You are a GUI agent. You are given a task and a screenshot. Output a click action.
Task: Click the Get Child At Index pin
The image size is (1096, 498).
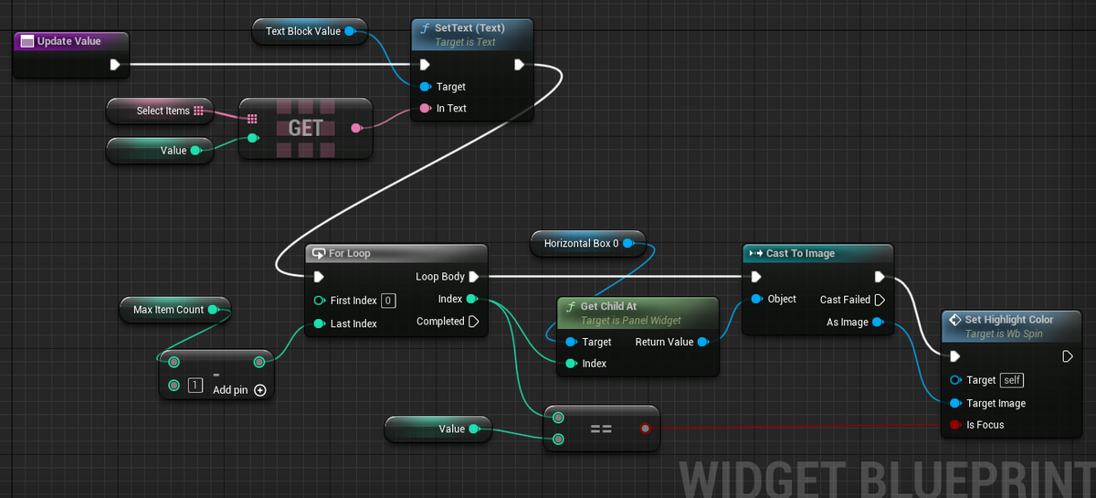click(571, 364)
